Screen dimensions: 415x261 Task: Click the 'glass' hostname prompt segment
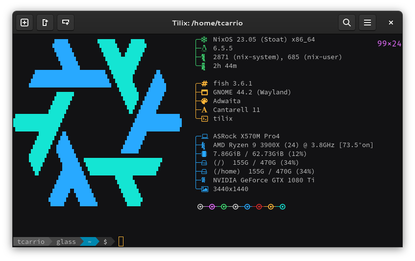66,242
